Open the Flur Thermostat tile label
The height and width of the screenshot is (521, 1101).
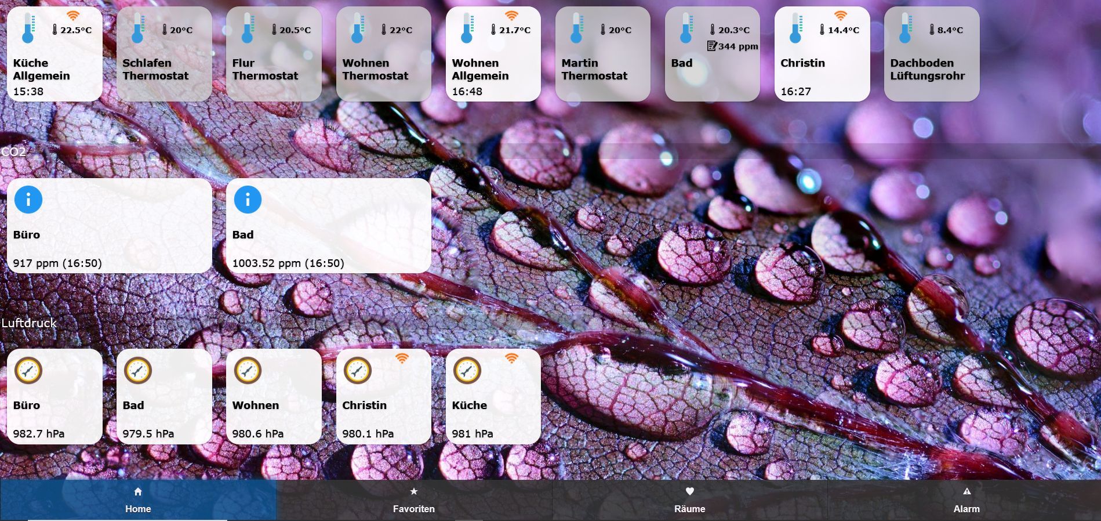[x=265, y=70]
